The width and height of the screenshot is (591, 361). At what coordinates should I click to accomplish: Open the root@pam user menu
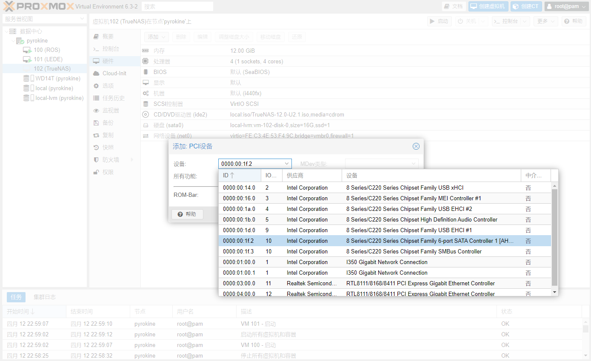pyautogui.click(x=566, y=6)
